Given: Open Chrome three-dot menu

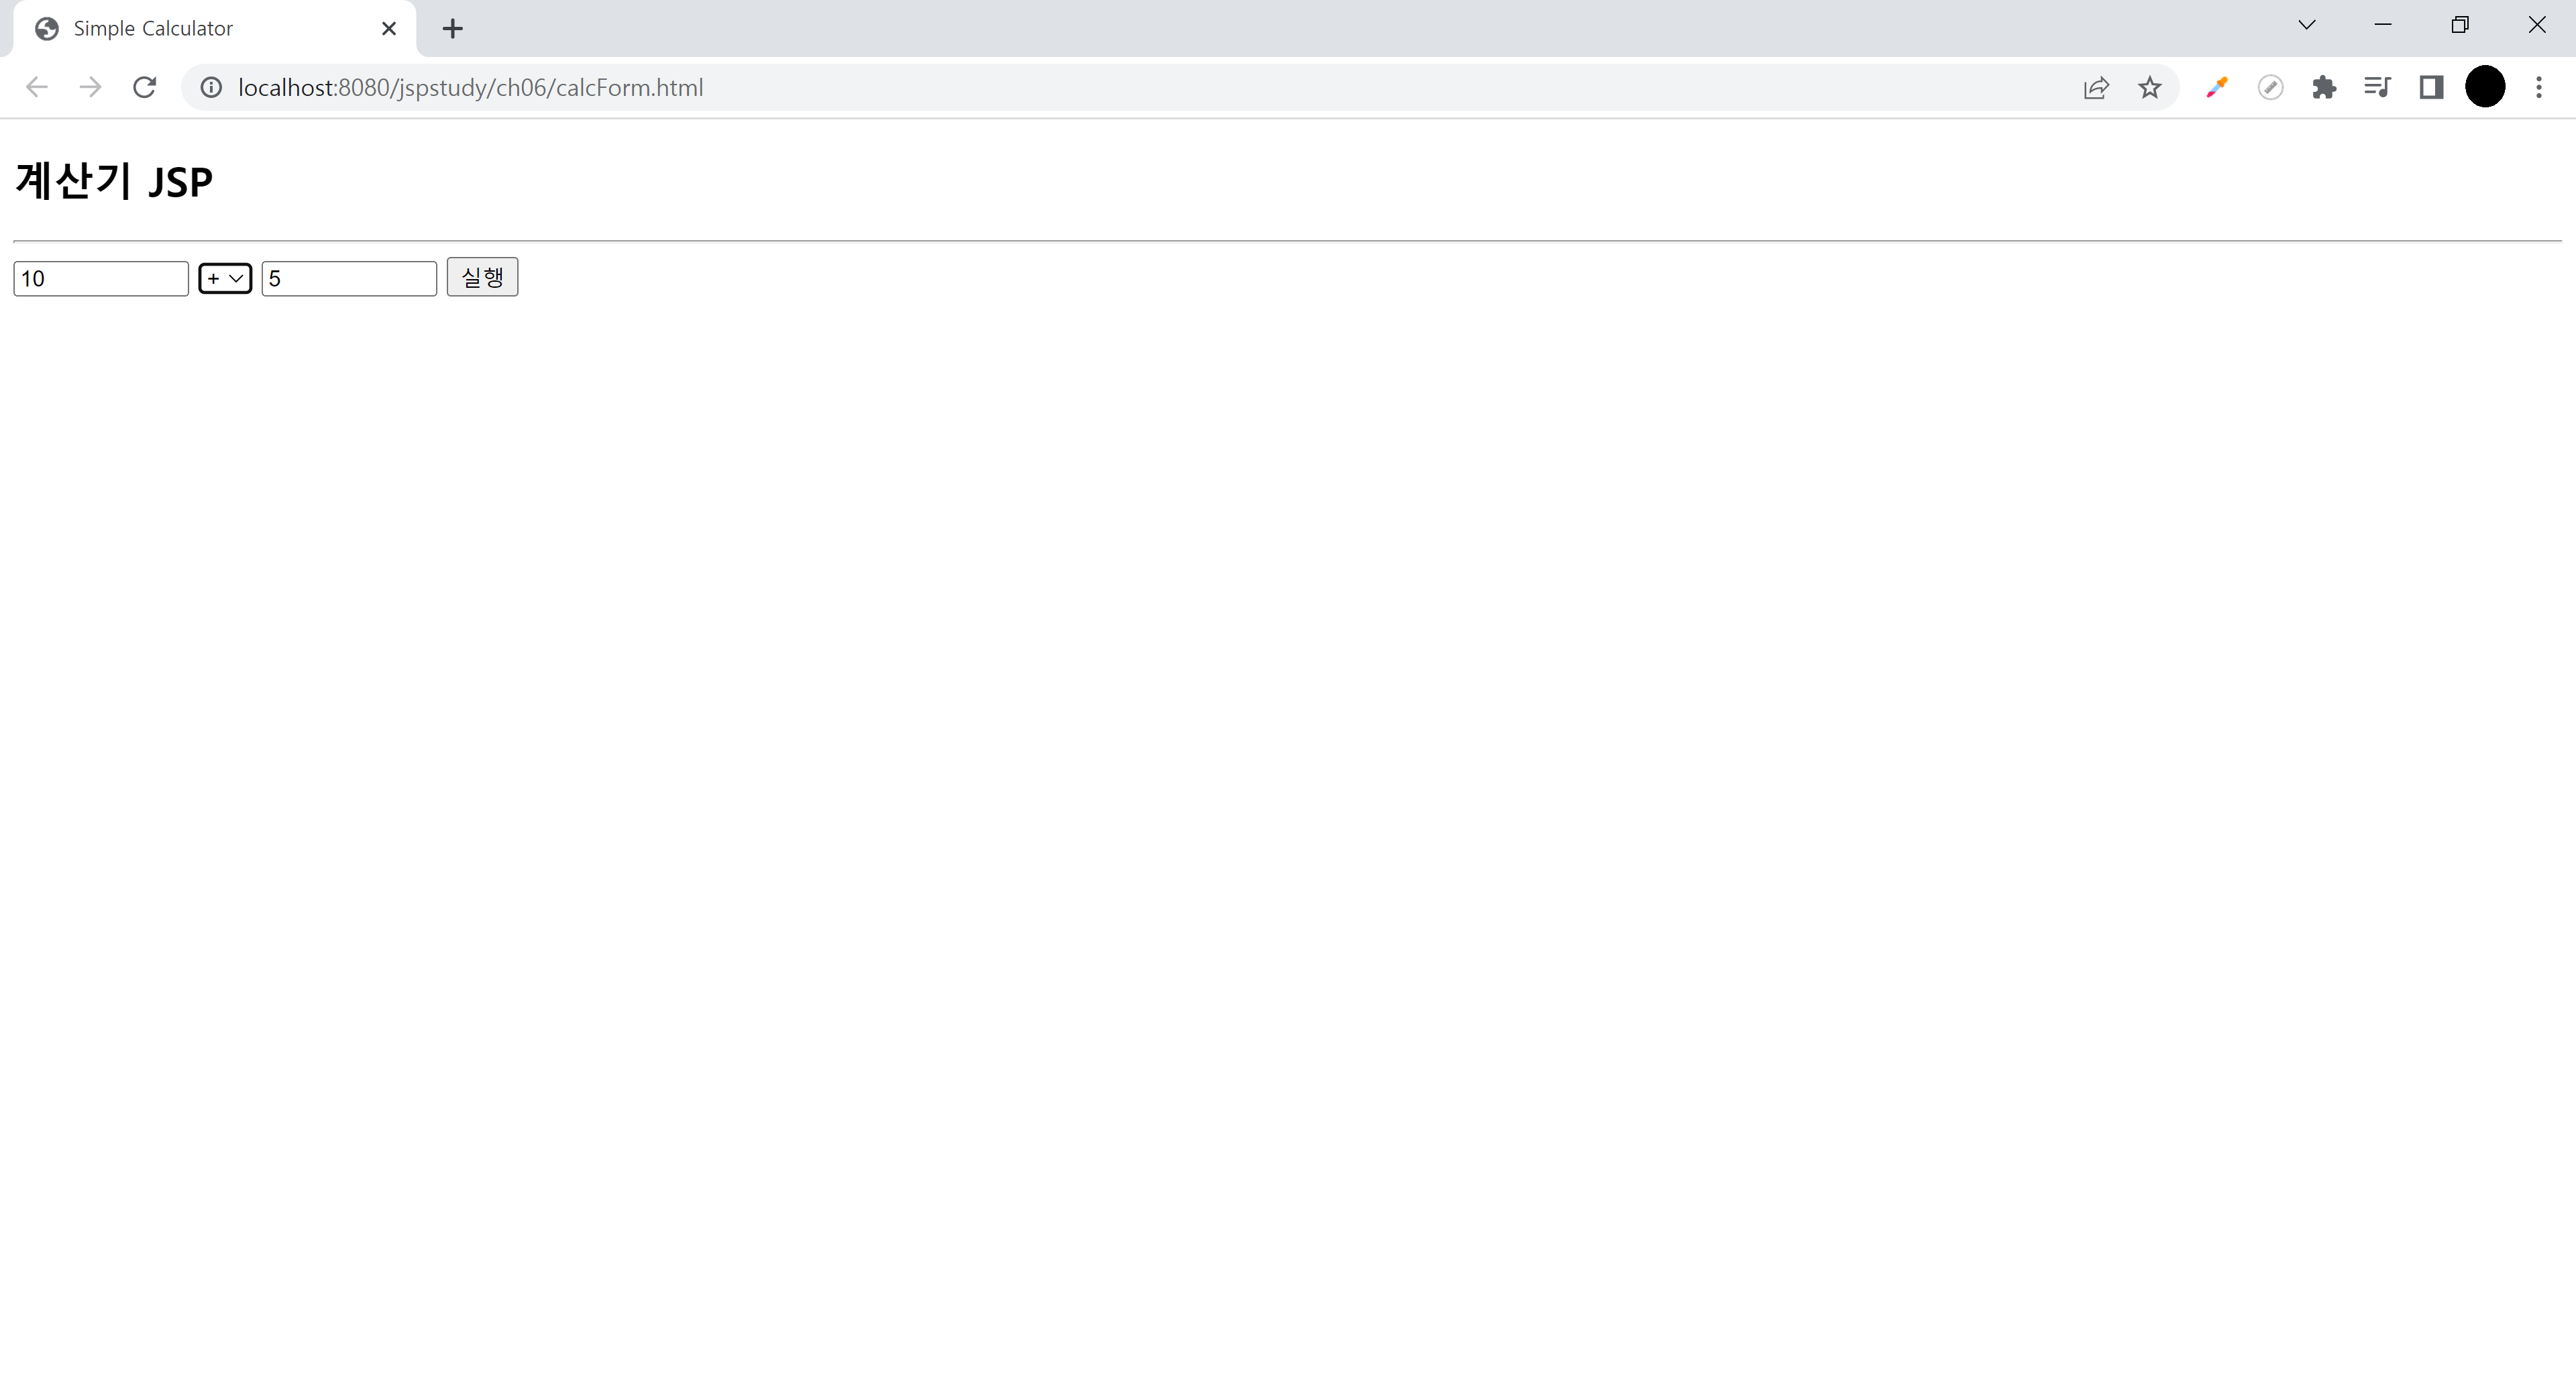Looking at the screenshot, I should tap(2538, 88).
